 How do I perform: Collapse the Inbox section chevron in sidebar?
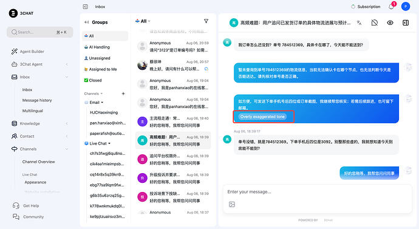[67, 77]
